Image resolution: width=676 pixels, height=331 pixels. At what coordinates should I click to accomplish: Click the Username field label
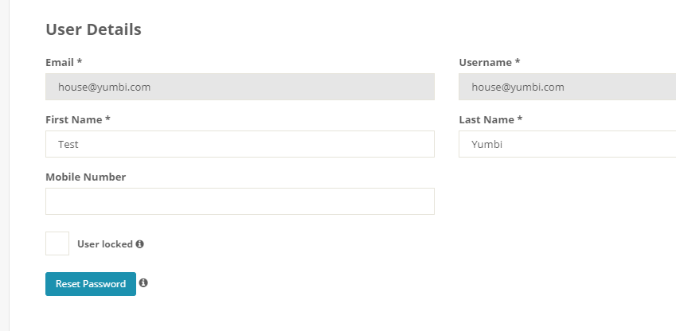coord(485,62)
